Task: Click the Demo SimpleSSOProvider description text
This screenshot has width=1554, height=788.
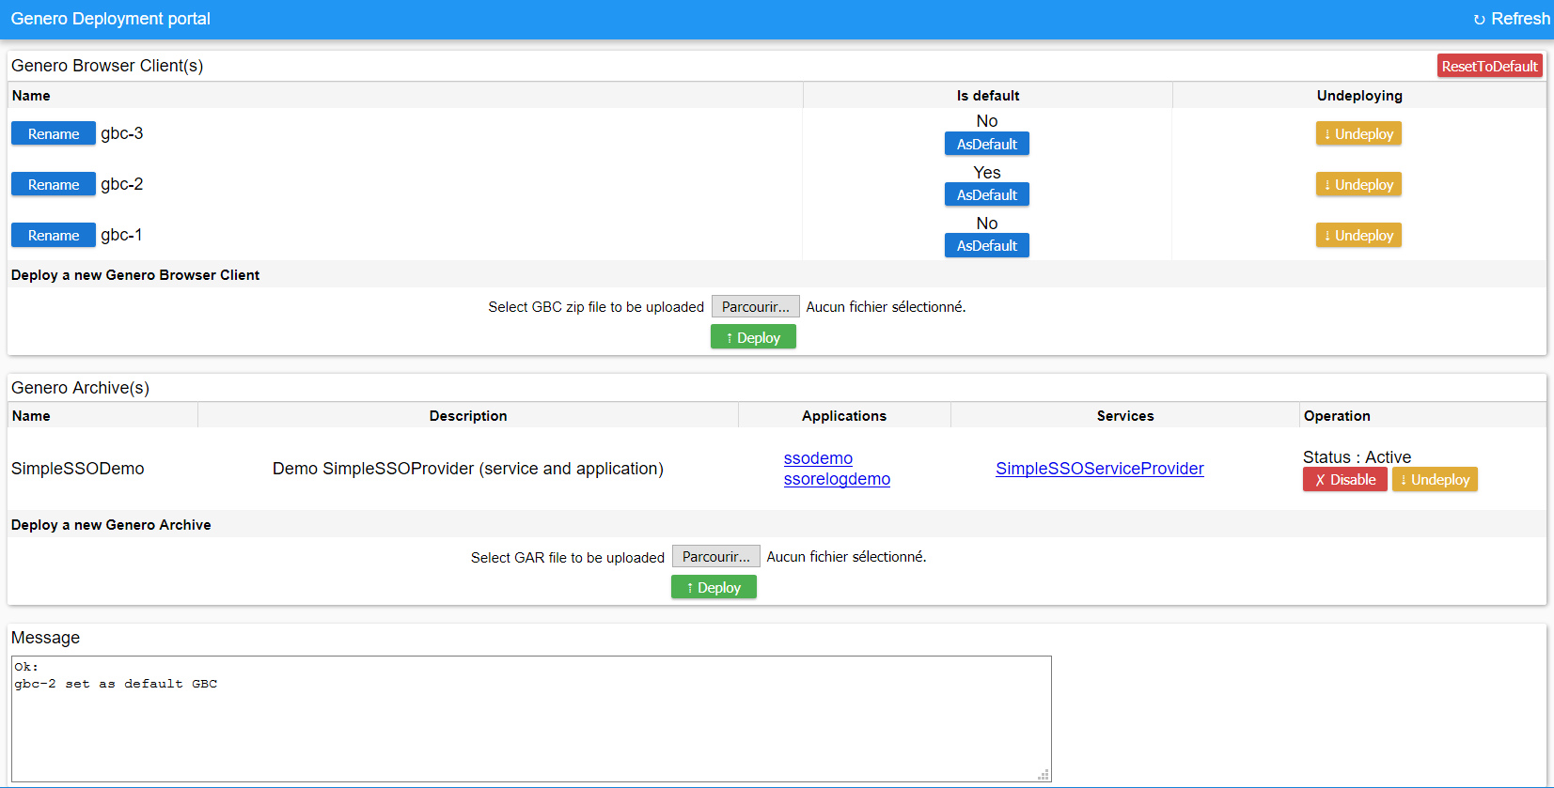Action: coord(468,469)
